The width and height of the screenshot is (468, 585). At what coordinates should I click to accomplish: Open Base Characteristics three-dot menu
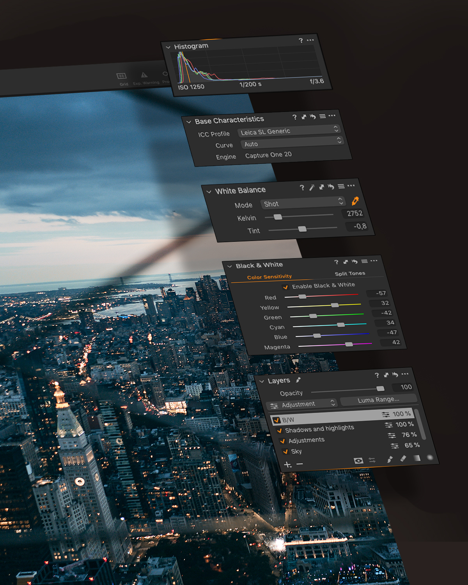point(332,115)
